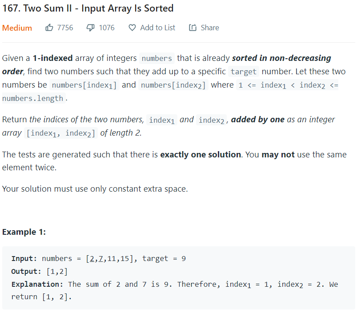Click the bold phrase 1-indexed

pyautogui.click(x=53, y=58)
